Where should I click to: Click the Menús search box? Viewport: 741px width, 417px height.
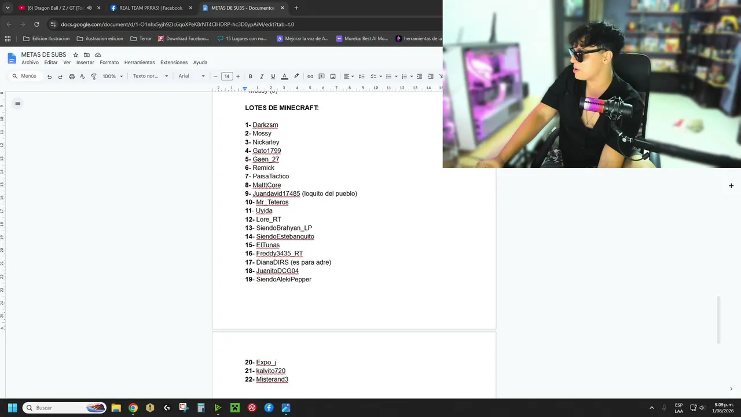[x=24, y=76]
